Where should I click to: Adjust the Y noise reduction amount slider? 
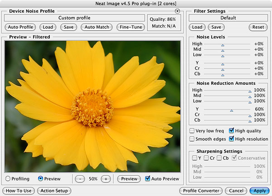click(x=231, y=110)
